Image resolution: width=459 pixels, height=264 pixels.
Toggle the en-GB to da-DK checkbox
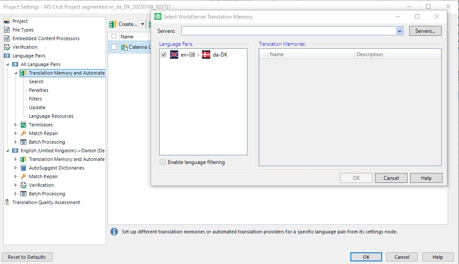164,55
